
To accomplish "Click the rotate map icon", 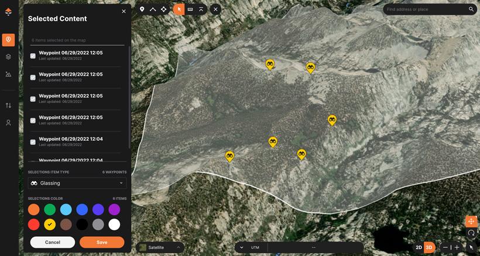I will pyautogui.click(x=471, y=233).
